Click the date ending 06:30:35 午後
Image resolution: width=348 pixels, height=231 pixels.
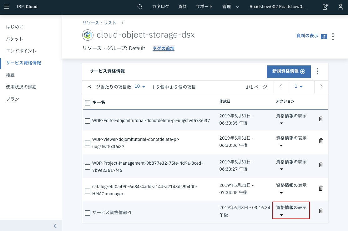(x=236, y=120)
